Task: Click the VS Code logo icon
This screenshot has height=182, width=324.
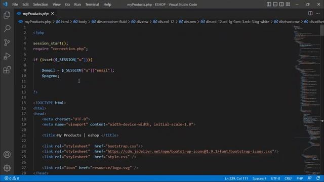Action: (5, 4)
